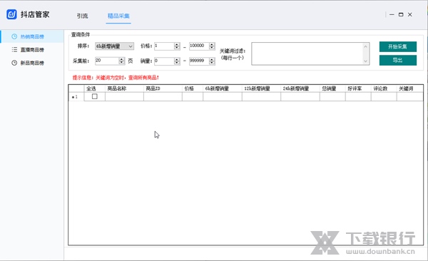Click the spinner arrows of the 100000 price field
428x261 pixels.
coord(212,46)
